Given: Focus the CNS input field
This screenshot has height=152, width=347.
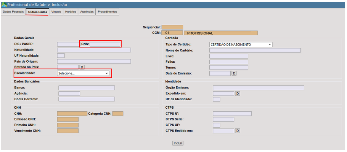Looking at the screenshot, I should pos(105,44).
